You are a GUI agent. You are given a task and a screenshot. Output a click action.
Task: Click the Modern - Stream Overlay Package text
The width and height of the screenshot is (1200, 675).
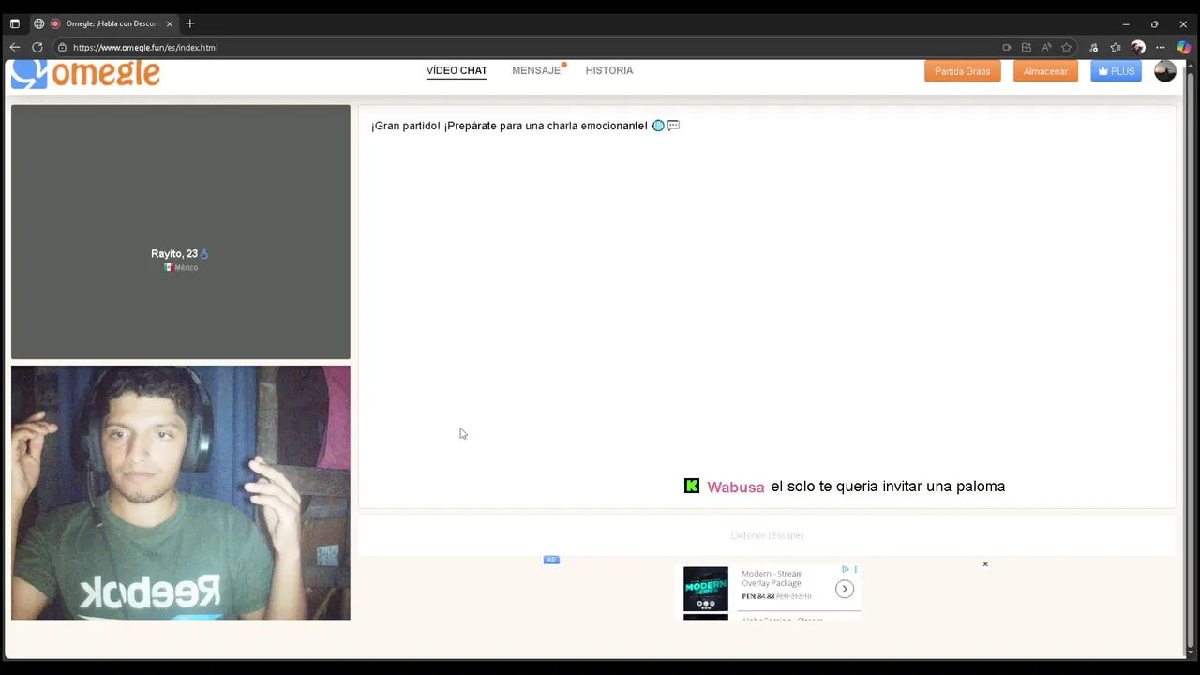tap(772, 578)
